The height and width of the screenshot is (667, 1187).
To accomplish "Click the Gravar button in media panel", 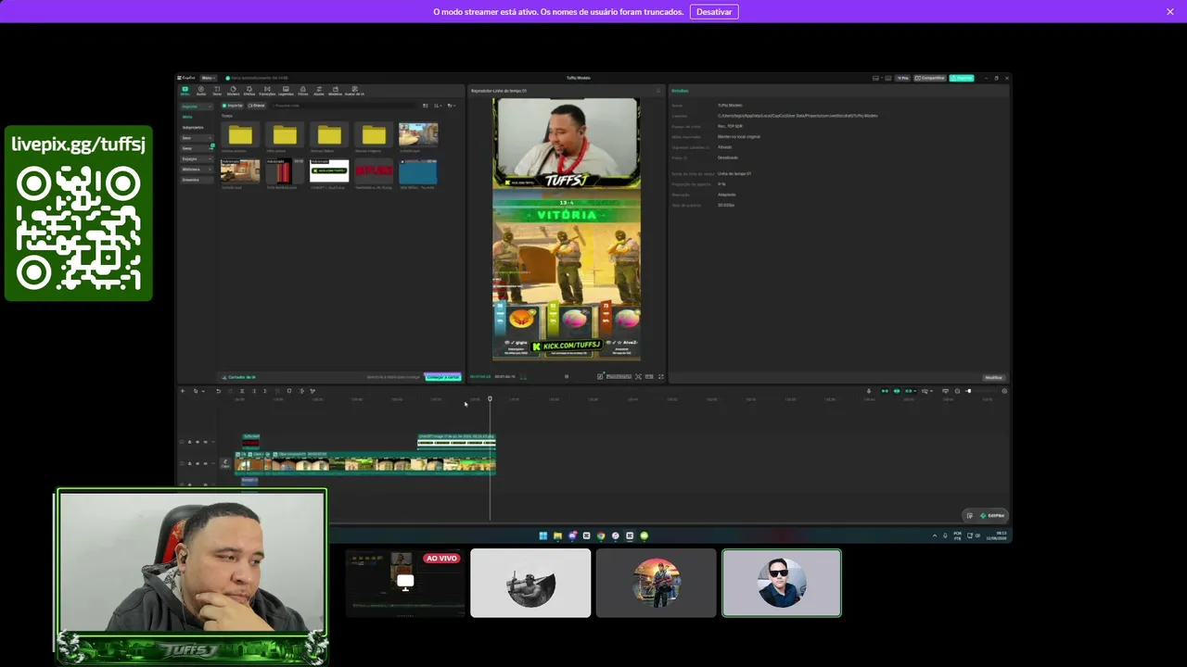I will click(x=256, y=106).
